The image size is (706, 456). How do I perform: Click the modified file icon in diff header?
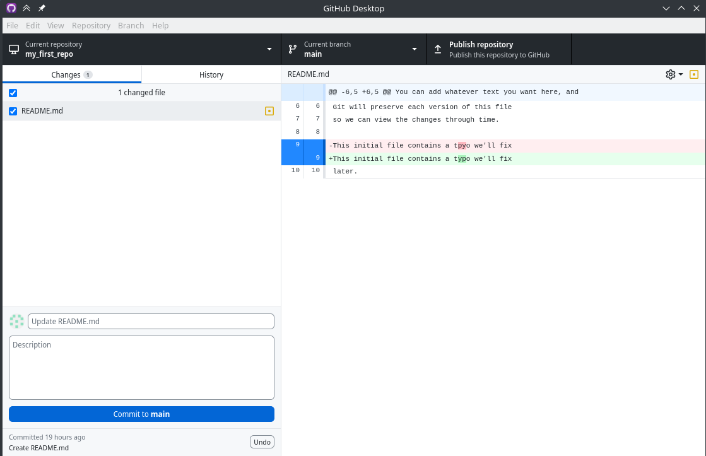tap(694, 74)
